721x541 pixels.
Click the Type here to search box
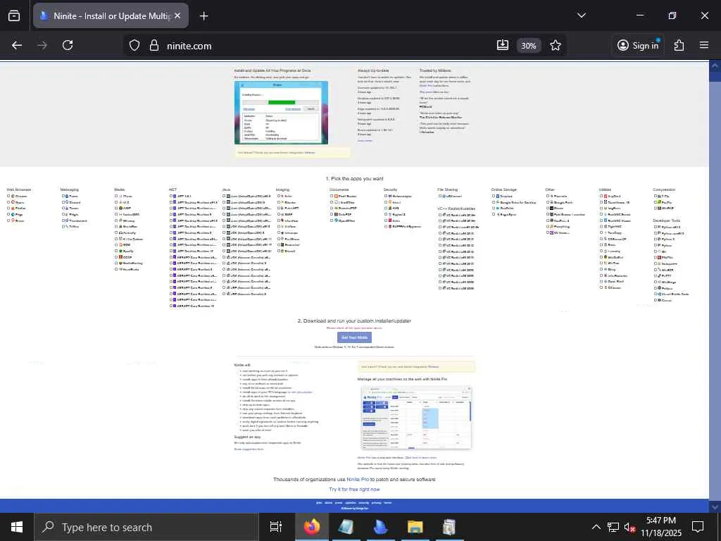pos(146,527)
